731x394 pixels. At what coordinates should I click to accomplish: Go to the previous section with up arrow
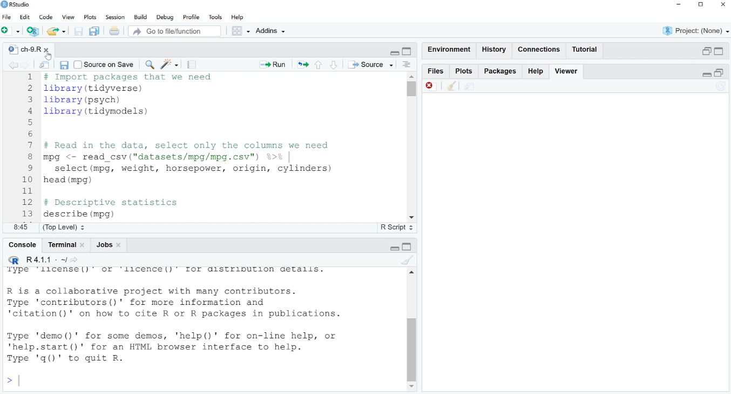(x=319, y=65)
